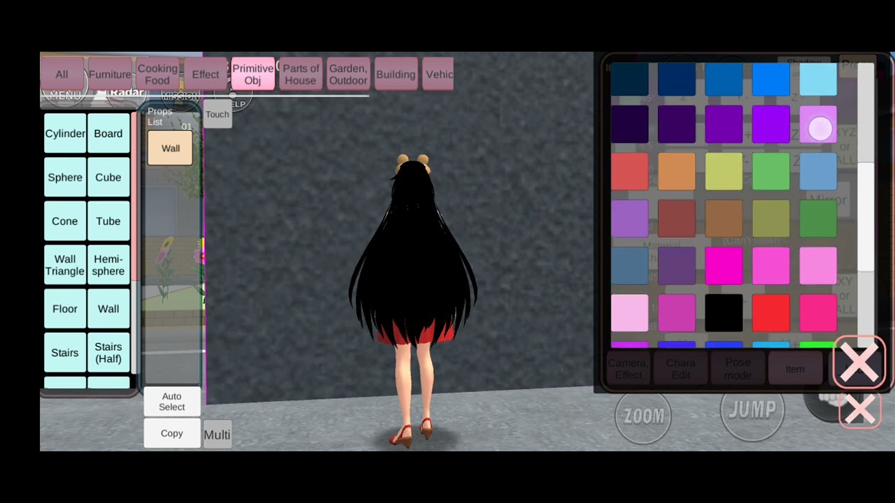895x503 pixels.
Task: Select the Wall entry in Props List
Action: tap(170, 148)
